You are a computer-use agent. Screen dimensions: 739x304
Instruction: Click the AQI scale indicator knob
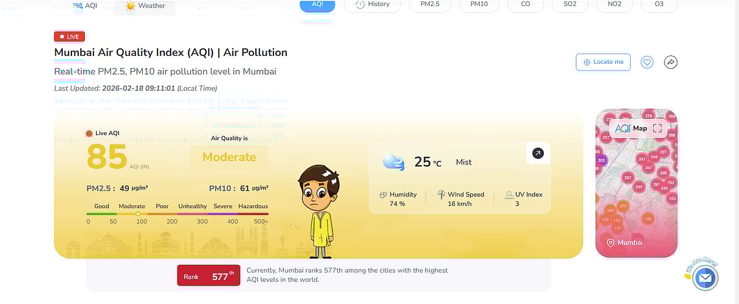click(138, 214)
